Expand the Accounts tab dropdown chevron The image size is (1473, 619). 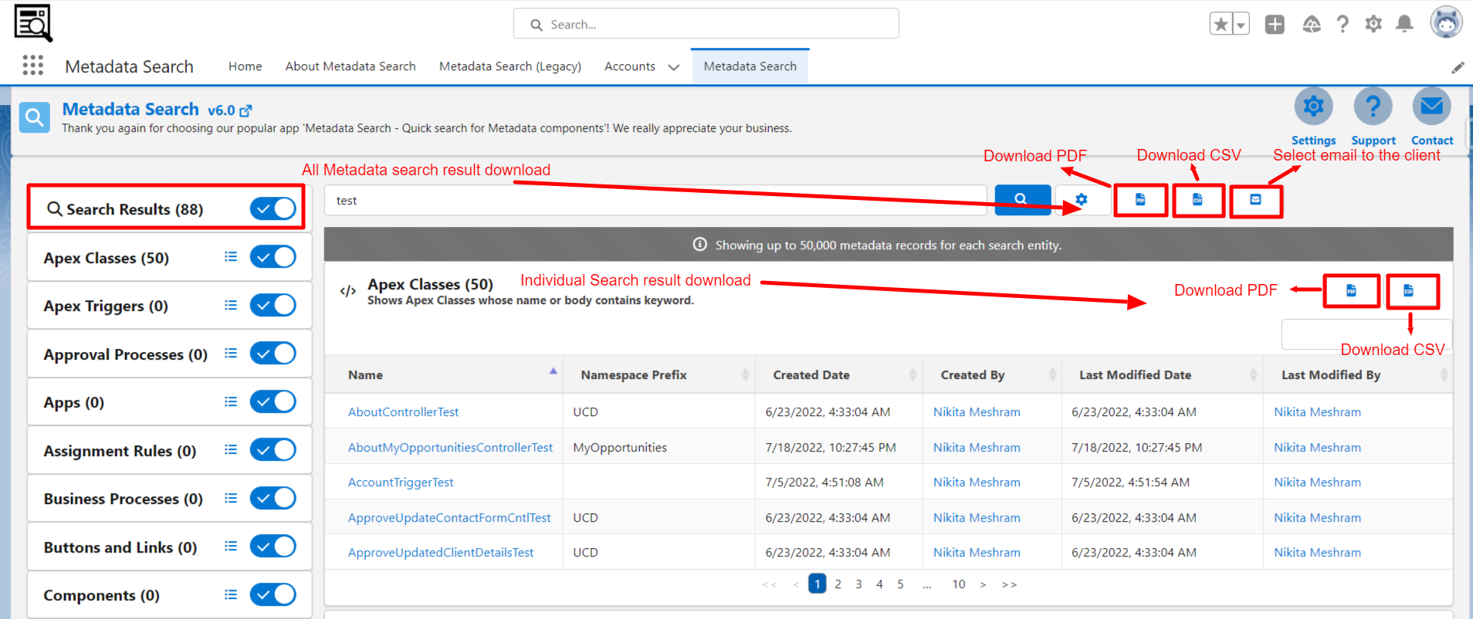click(673, 67)
